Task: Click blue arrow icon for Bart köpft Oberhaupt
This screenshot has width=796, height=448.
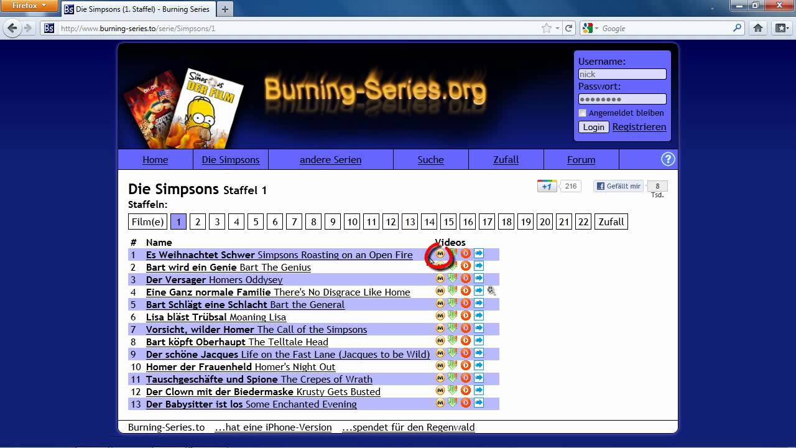Action: 479,341
